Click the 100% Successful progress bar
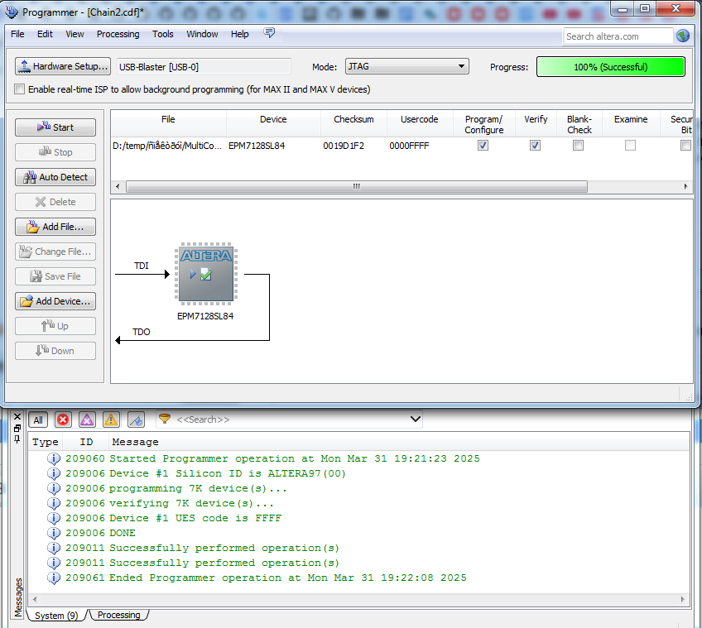Viewport: 702px width, 628px height. pos(611,67)
